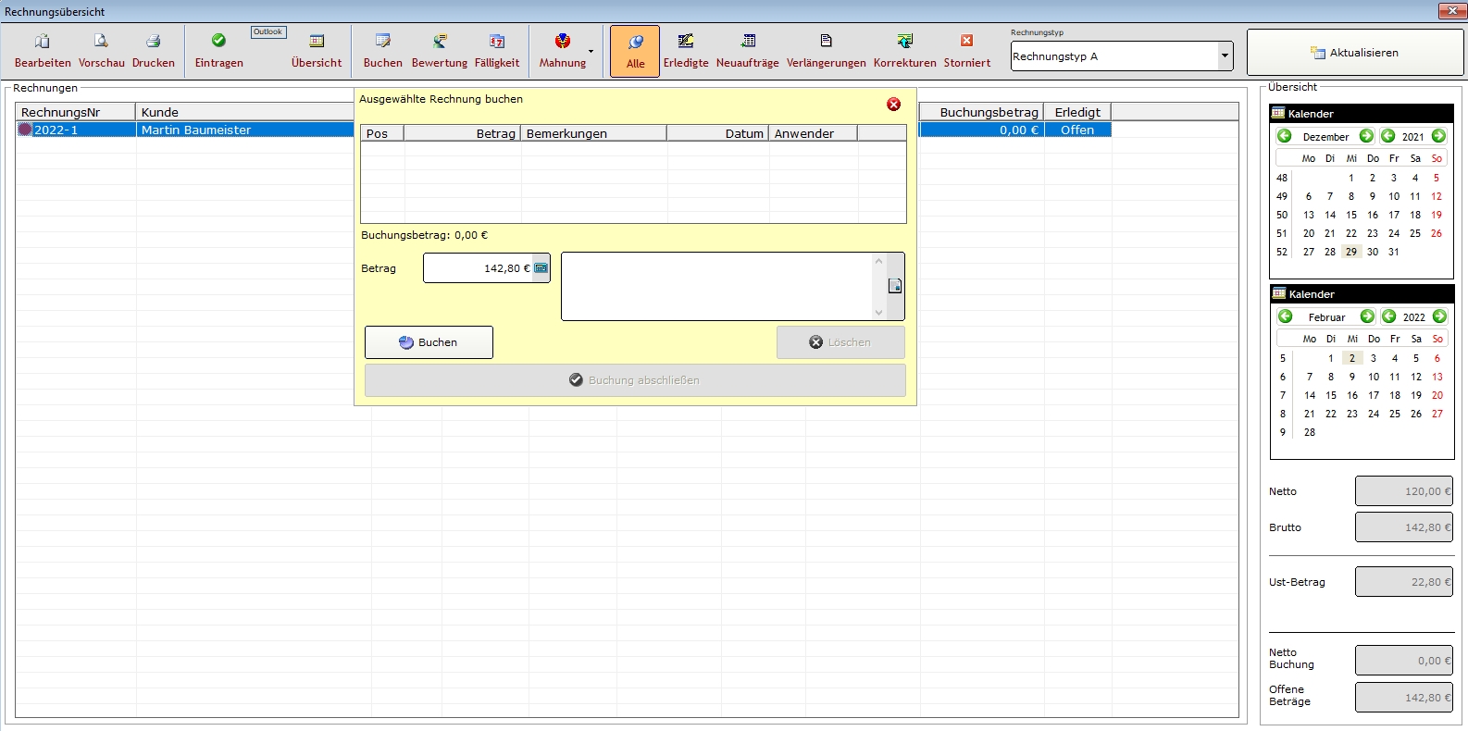Open the calculator icon beside Betrag
1468x731 pixels.
[541, 268]
